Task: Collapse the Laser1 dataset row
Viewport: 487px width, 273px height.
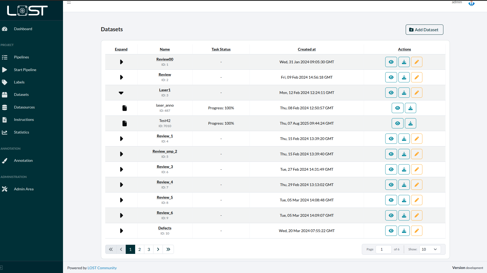Action: (121, 93)
